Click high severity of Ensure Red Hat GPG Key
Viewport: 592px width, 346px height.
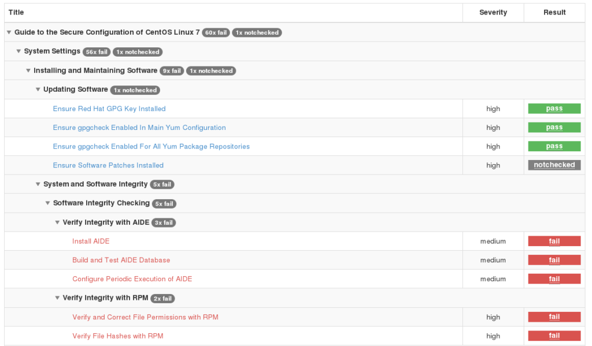pyautogui.click(x=493, y=109)
